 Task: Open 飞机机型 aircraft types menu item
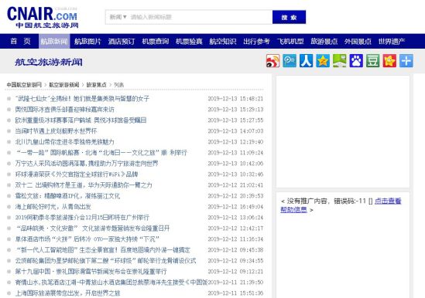pos(290,42)
